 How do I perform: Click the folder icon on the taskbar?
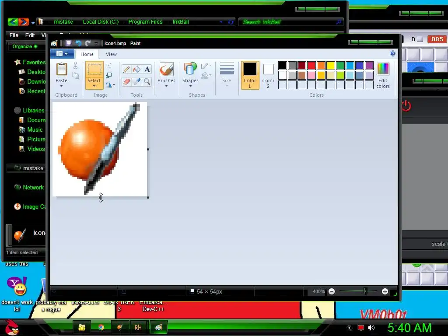pyautogui.click(x=82, y=327)
